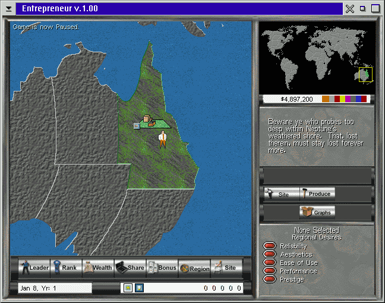Open the Produce hammer button
This screenshot has height=303, width=385.
tap(317, 194)
